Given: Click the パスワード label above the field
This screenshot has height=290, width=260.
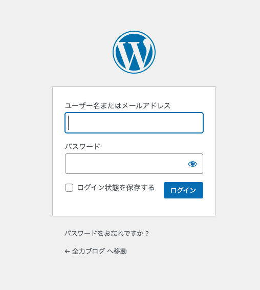Looking at the screenshot, I should point(82,146).
